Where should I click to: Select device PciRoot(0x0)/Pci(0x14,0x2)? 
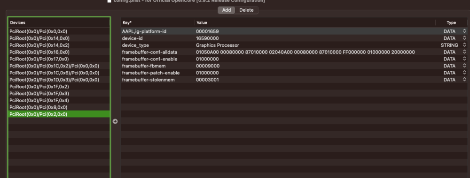(x=59, y=45)
